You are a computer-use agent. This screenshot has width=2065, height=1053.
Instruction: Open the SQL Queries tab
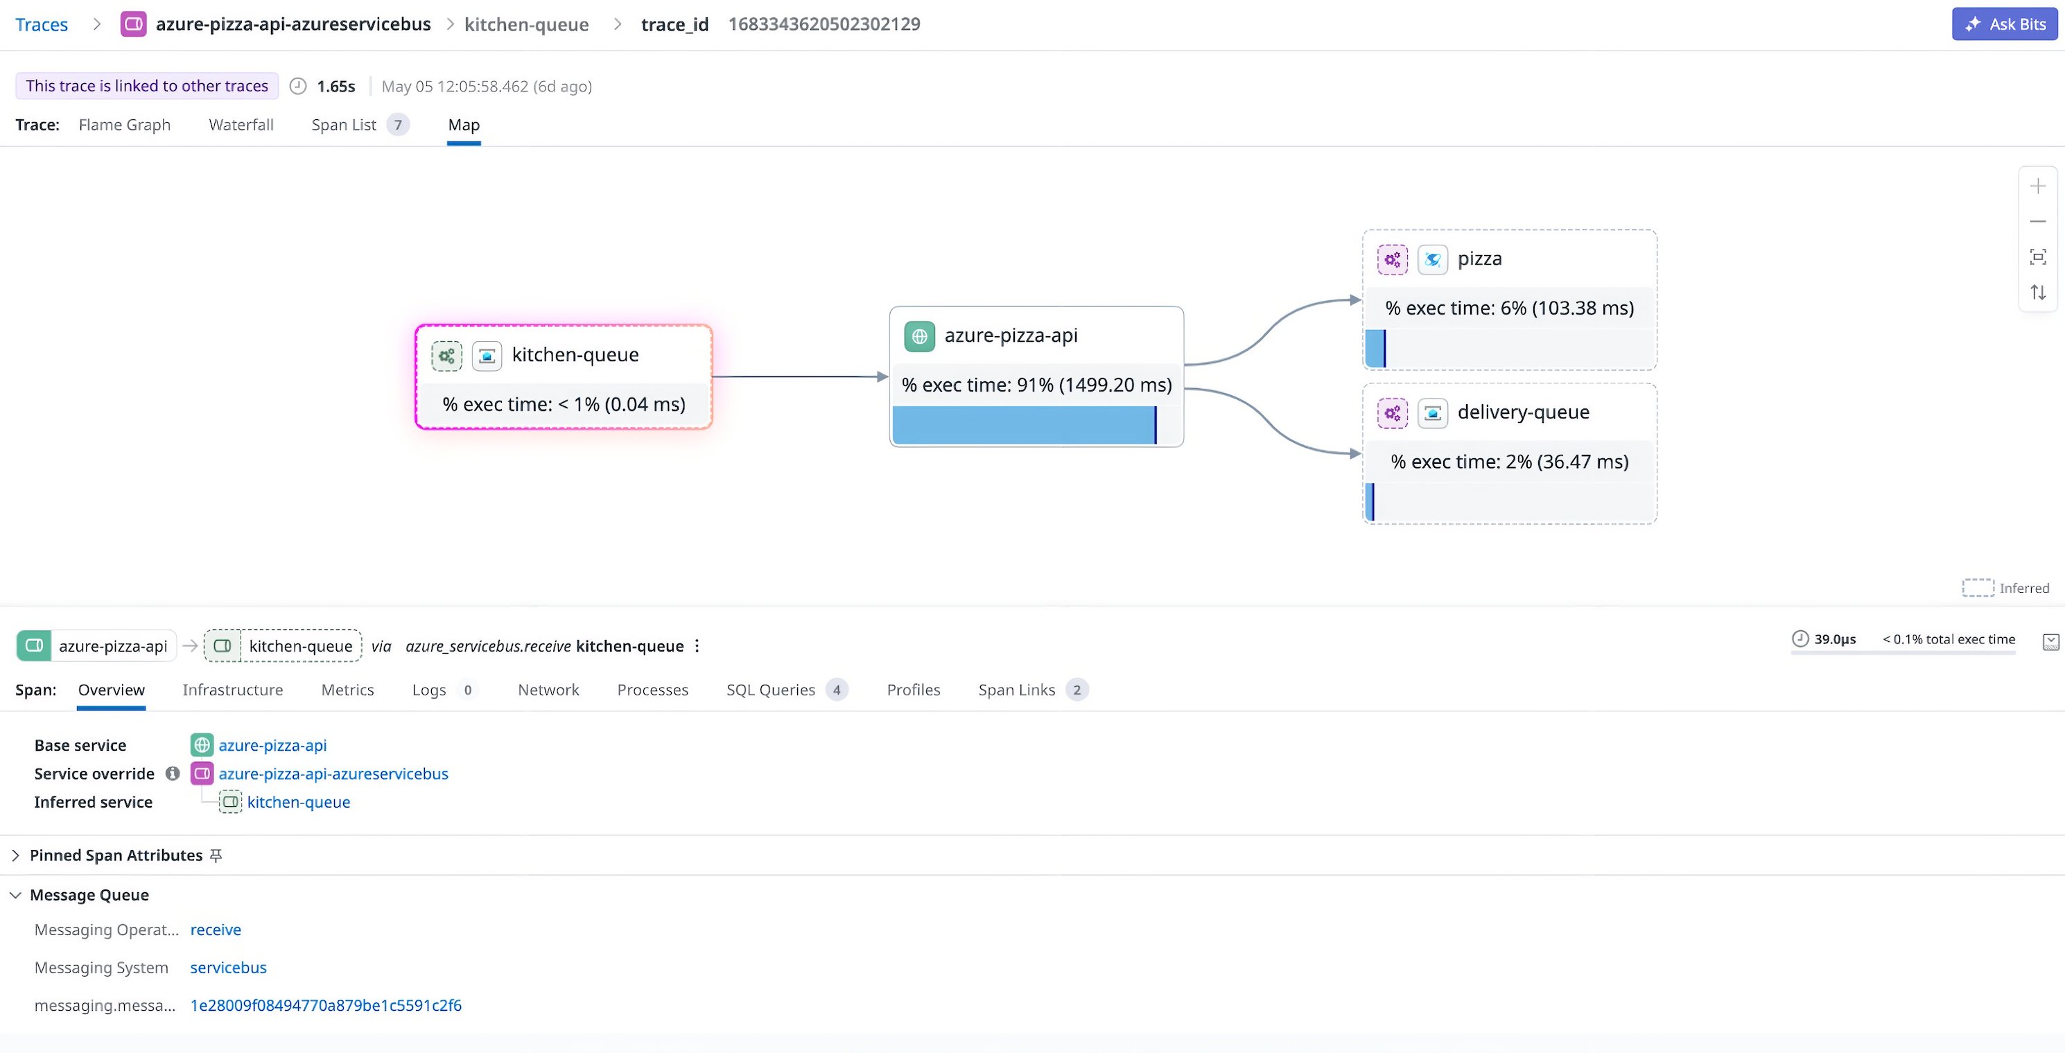pyautogui.click(x=786, y=690)
